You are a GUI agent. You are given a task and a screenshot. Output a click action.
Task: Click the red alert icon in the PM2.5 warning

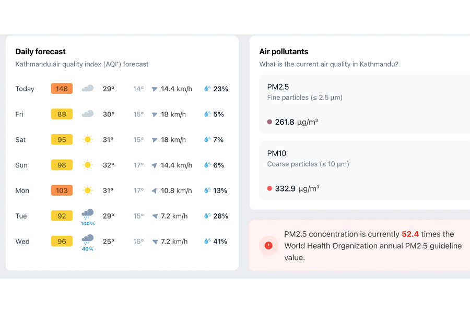pyautogui.click(x=268, y=245)
